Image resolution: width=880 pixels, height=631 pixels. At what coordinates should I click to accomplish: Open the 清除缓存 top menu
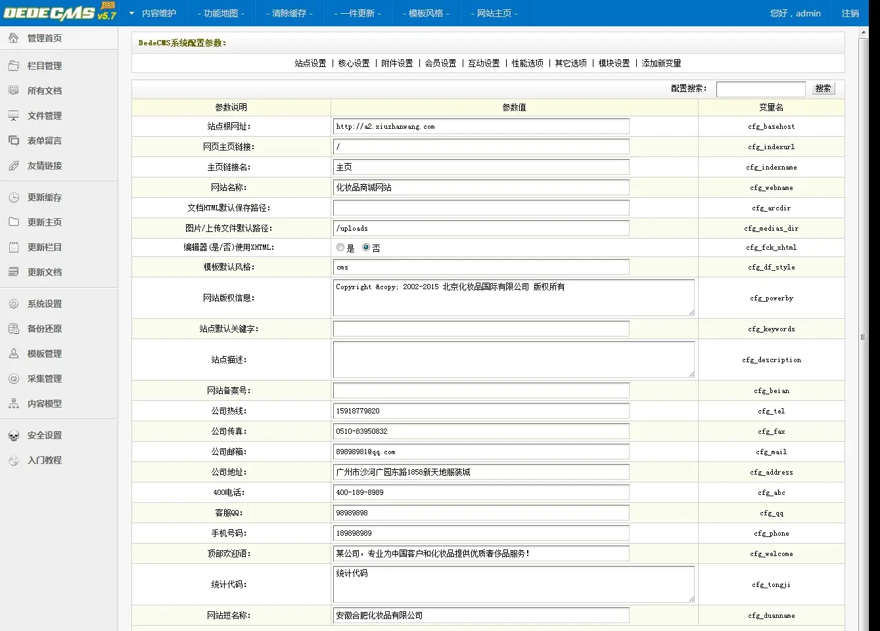pos(289,13)
